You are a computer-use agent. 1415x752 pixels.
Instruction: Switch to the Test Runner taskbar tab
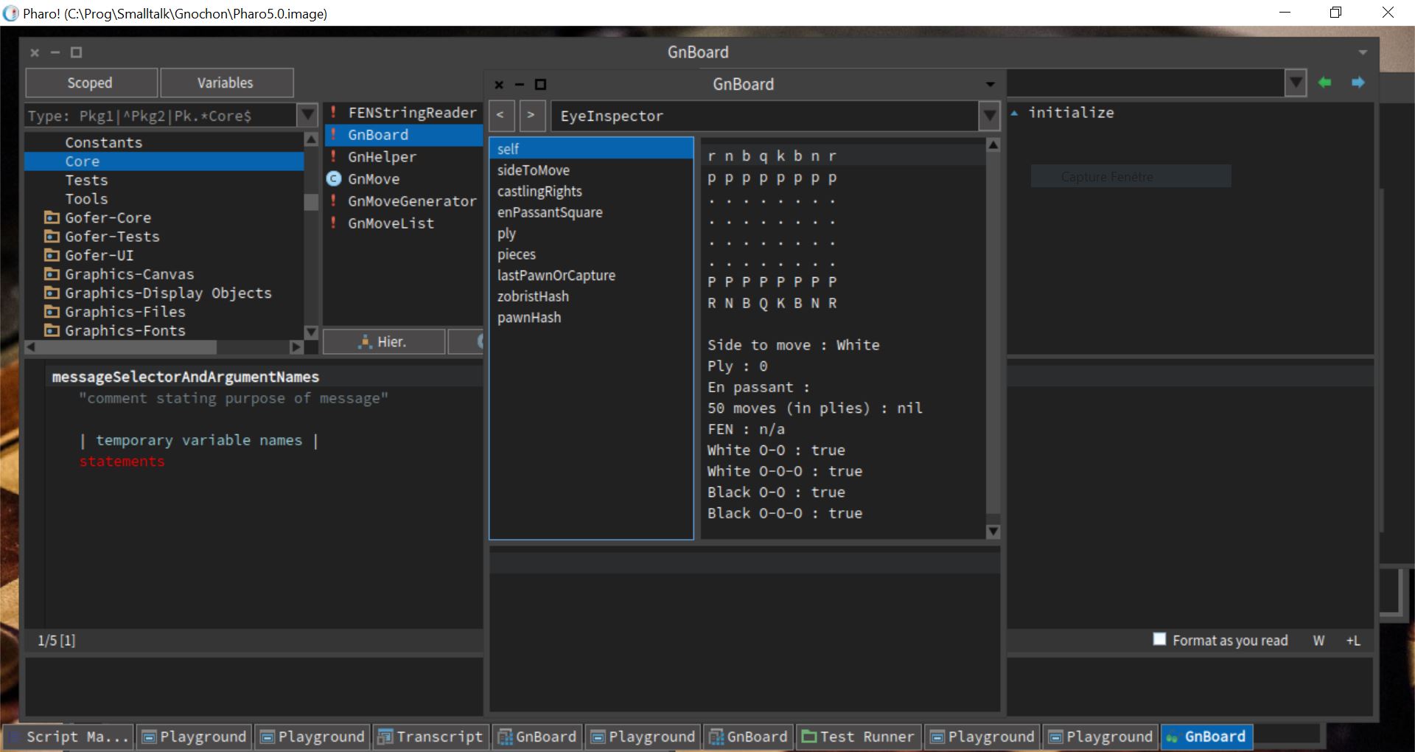(859, 737)
